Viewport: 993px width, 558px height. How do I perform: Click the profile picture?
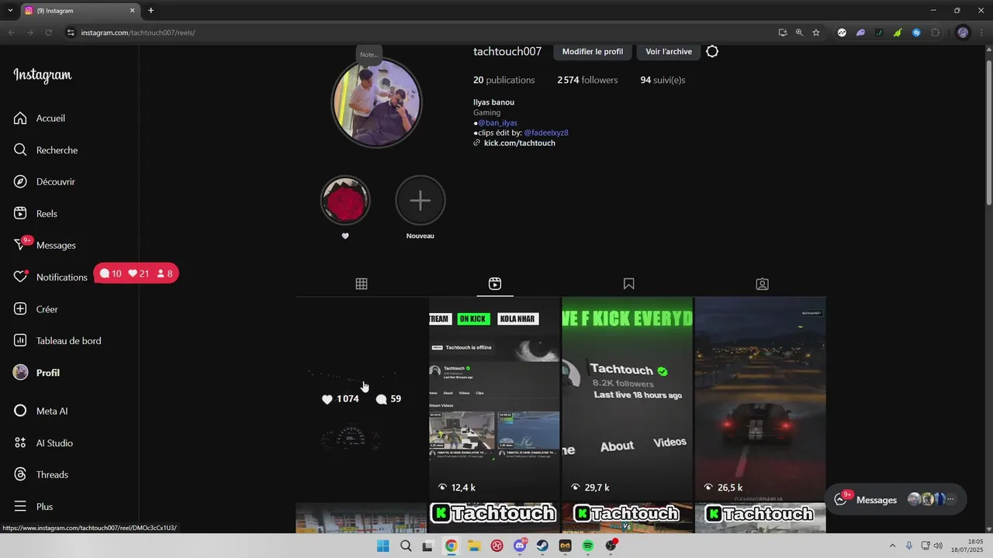(x=377, y=102)
